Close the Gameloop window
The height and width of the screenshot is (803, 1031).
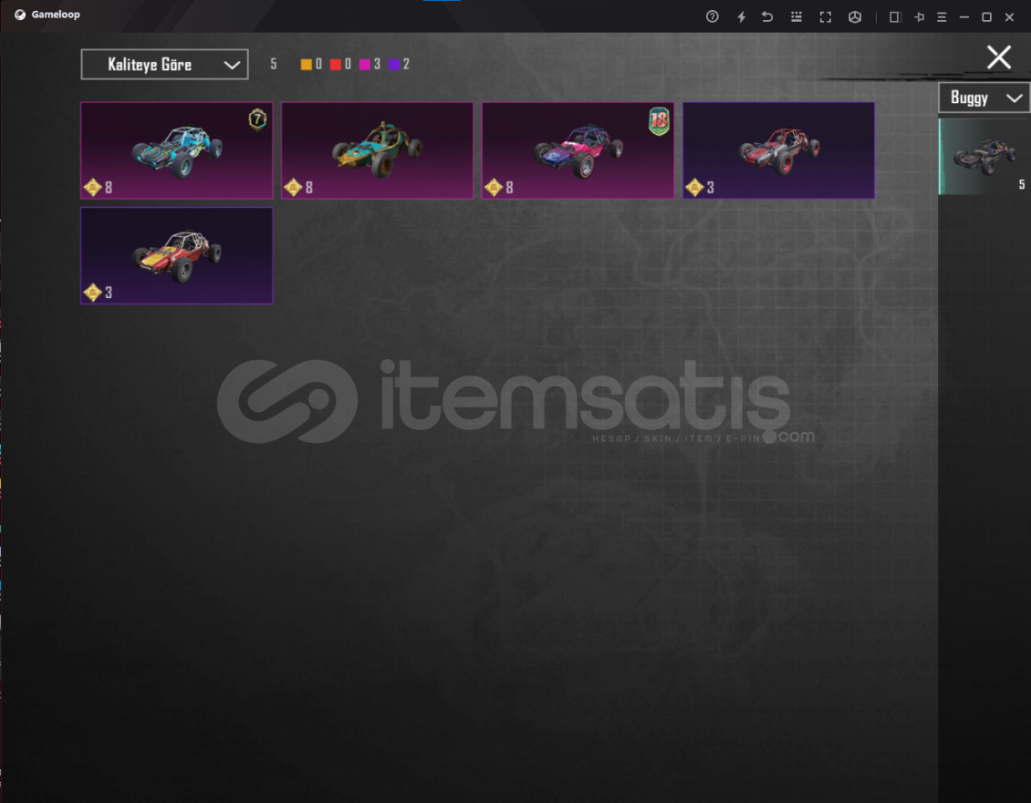coord(1009,17)
